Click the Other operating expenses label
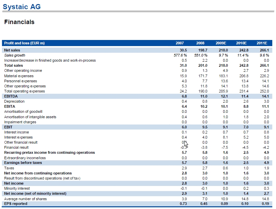 coord(25,86)
